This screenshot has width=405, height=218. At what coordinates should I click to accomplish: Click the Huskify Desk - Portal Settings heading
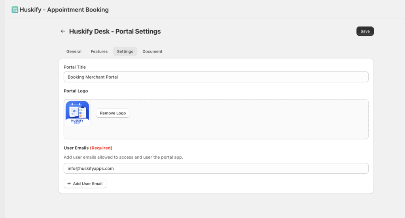[115, 31]
